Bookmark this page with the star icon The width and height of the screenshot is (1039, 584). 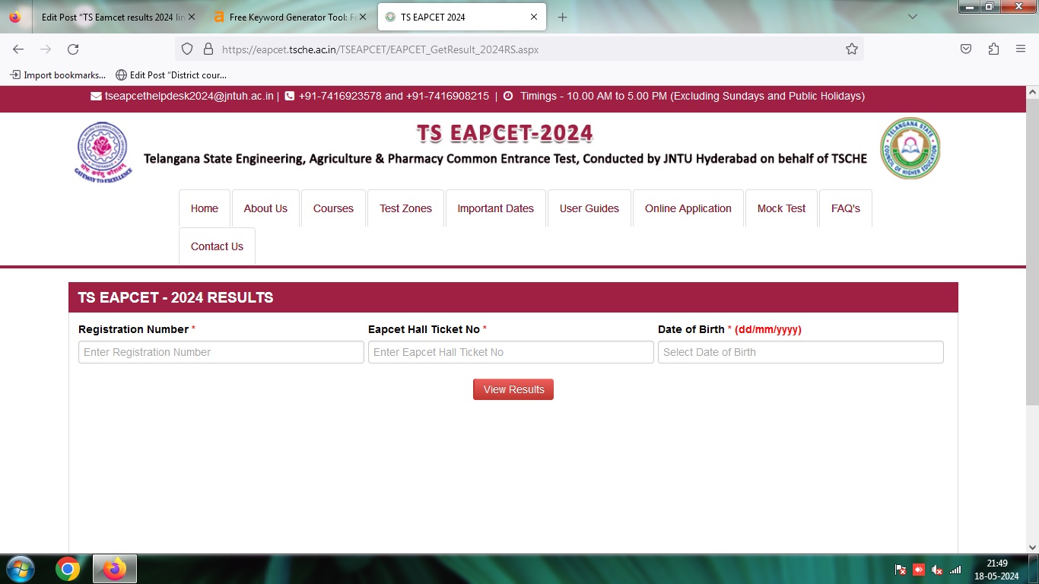(x=852, y=49)
